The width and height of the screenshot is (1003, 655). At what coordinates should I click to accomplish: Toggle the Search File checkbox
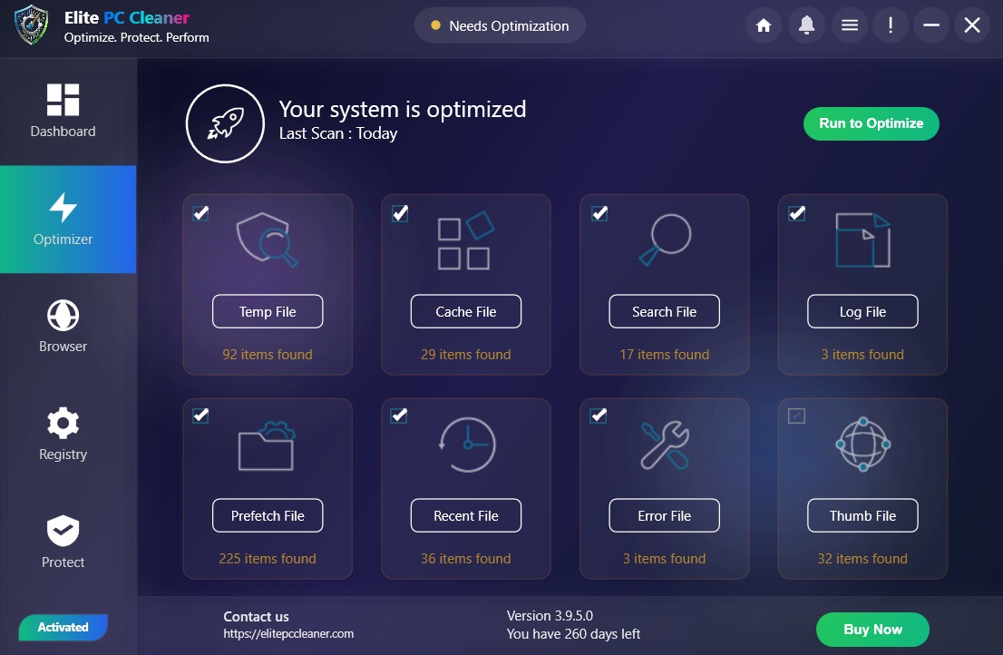coord(599,213)
